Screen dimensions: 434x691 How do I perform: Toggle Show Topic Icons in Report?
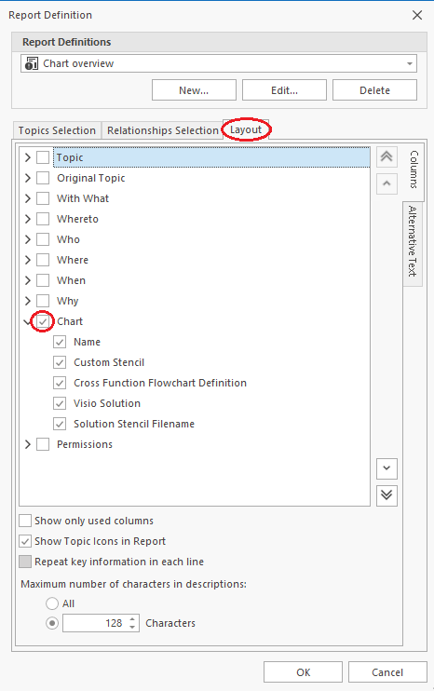(x=25, y=541)
